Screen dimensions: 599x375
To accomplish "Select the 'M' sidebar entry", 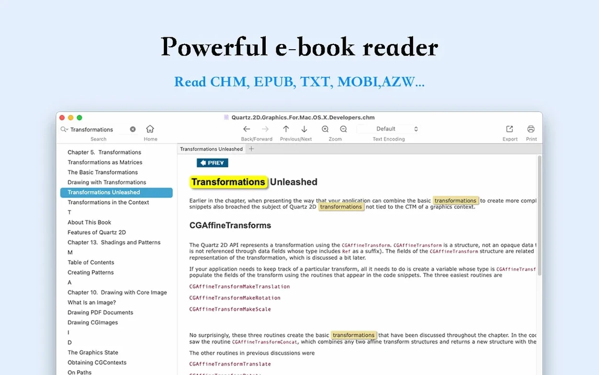I will (70, 253).
